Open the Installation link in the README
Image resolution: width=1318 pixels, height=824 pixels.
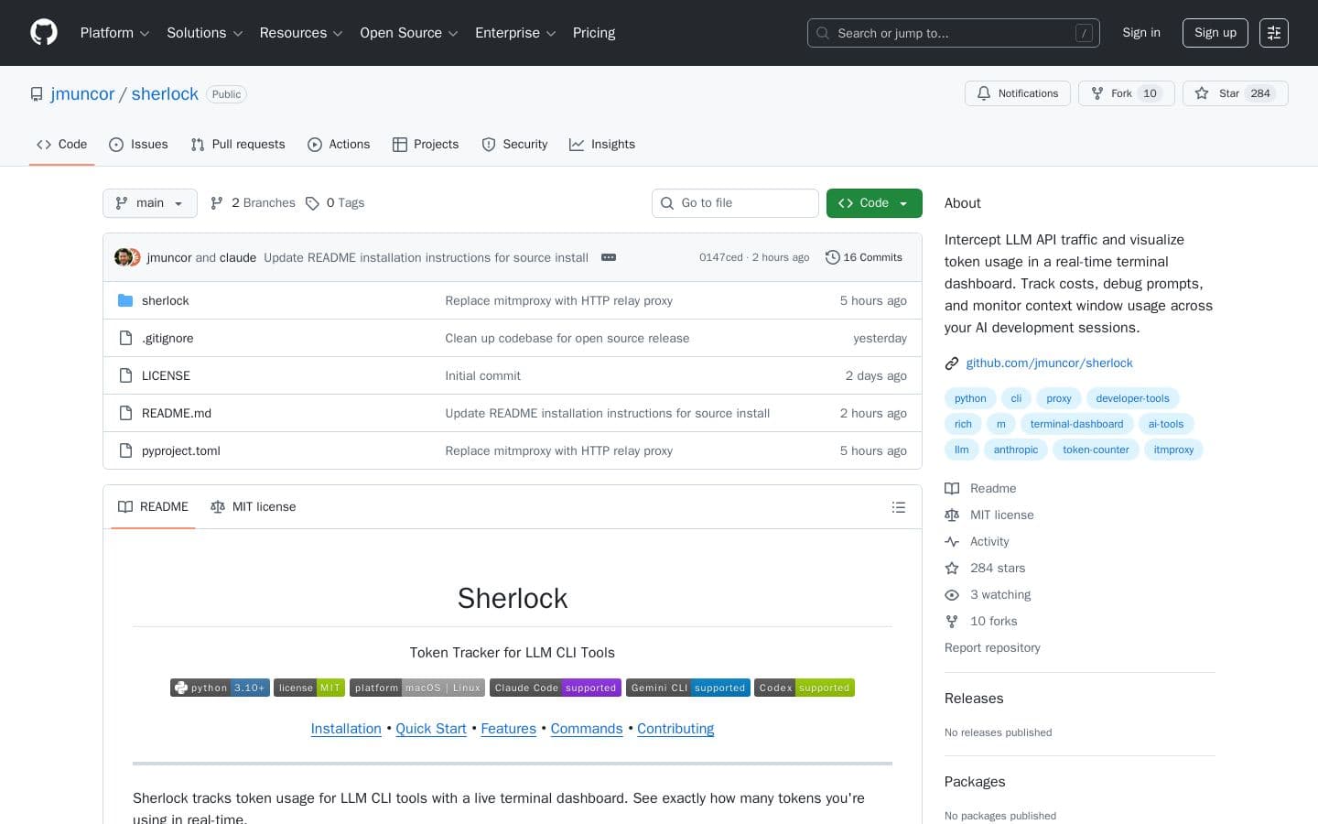point(346,729)
